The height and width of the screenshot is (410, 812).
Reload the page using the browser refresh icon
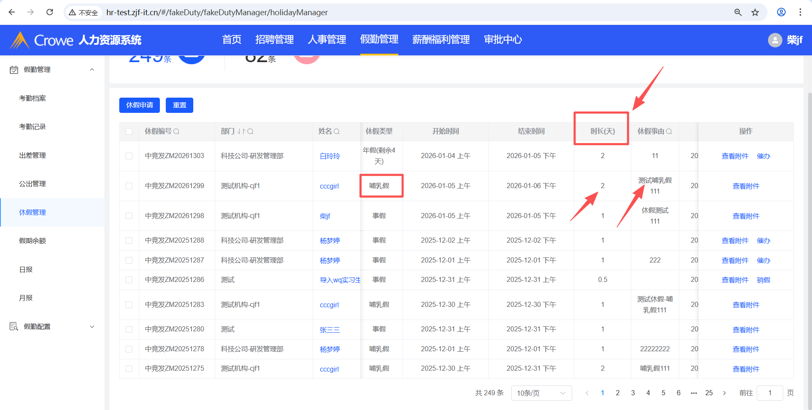point(49,12)
